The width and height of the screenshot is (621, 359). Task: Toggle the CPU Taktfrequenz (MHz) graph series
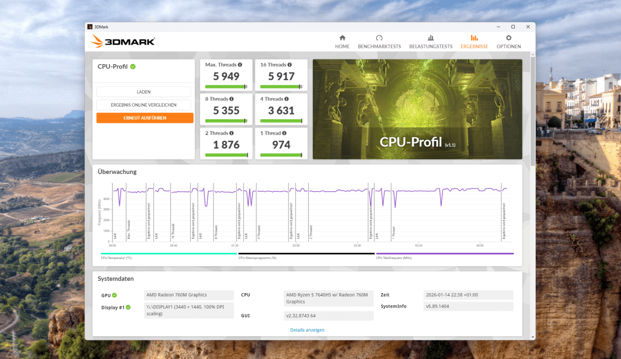[395, 257]
